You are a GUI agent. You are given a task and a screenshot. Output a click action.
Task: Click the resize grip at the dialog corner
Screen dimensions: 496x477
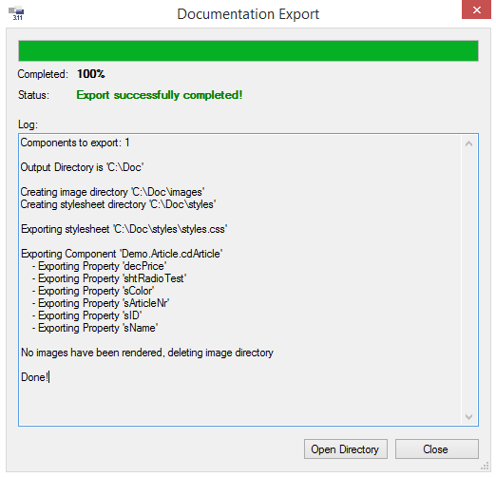click(485, 466)
